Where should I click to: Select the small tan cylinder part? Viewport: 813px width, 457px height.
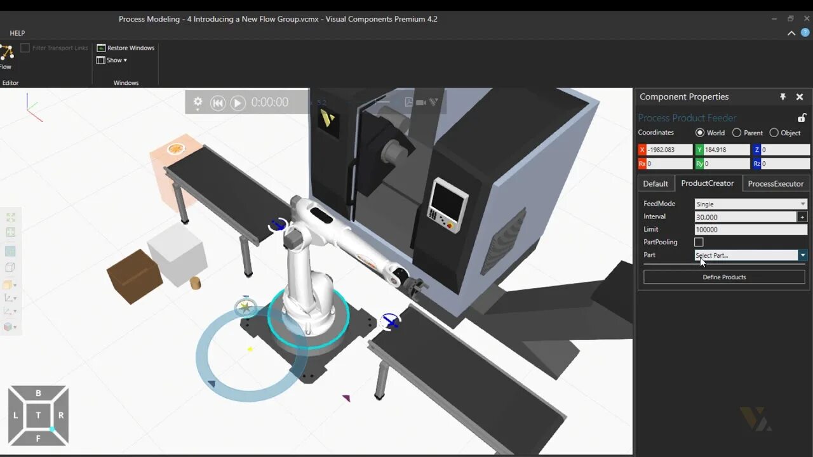pyautogui.click(x=196, y=283)
